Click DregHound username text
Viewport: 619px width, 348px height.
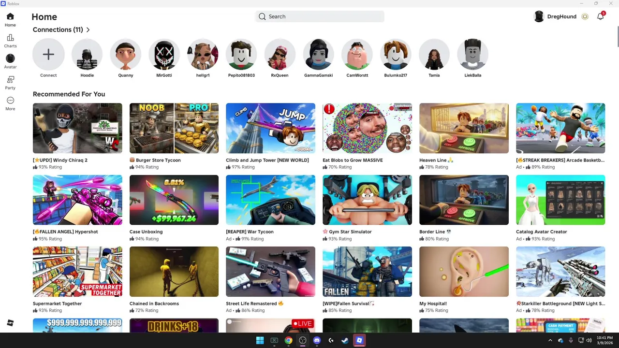coord(561,16)
